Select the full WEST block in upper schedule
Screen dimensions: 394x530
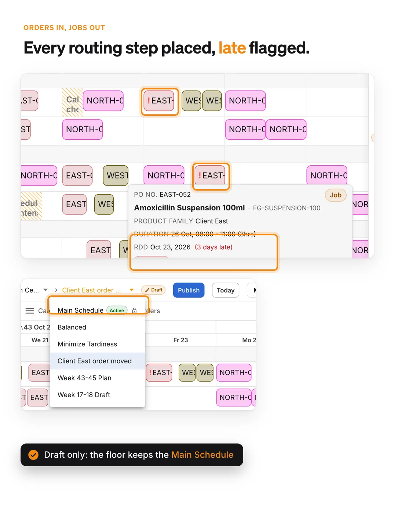(116, 176)
